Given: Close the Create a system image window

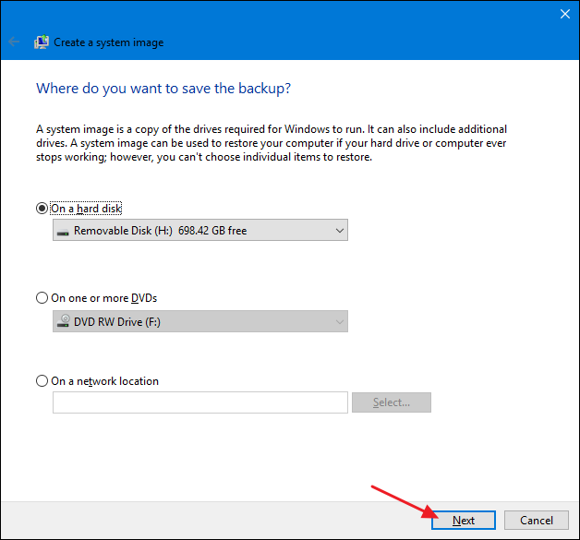Looking at the screenshot, I should click(564, 14).
